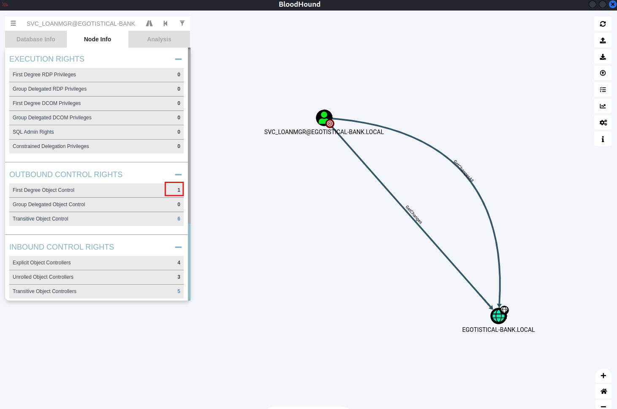Image resolution: width=617 pixels, height=409 pixels.
Task: Click the upload data circled-arrow icon
Action: pos(603,73)
